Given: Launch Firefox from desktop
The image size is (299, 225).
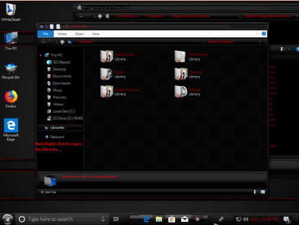Looking at the screenshot, I should [11, 99].
